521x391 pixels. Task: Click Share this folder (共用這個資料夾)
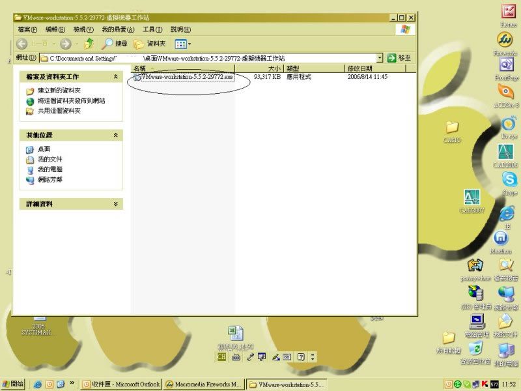click(53, 111)
